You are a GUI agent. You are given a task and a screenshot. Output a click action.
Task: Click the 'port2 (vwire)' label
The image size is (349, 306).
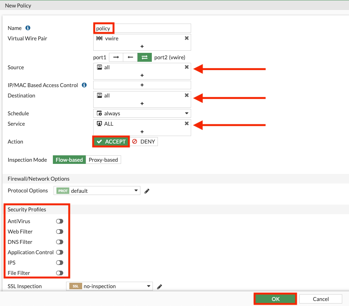(170, 57)
